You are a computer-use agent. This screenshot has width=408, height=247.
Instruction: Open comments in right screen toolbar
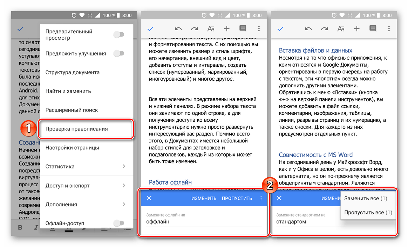pos(373,29)
